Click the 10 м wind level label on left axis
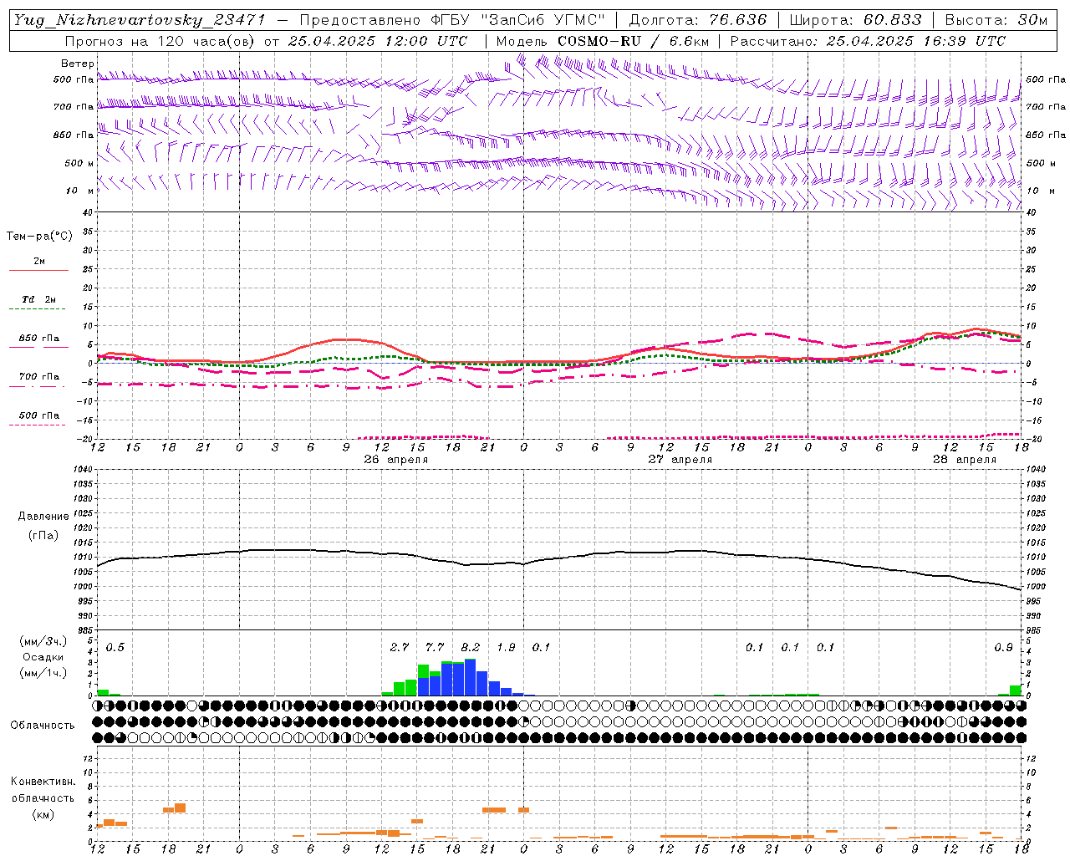This screenshot has height=856, width=1070. tap(79, 191)
